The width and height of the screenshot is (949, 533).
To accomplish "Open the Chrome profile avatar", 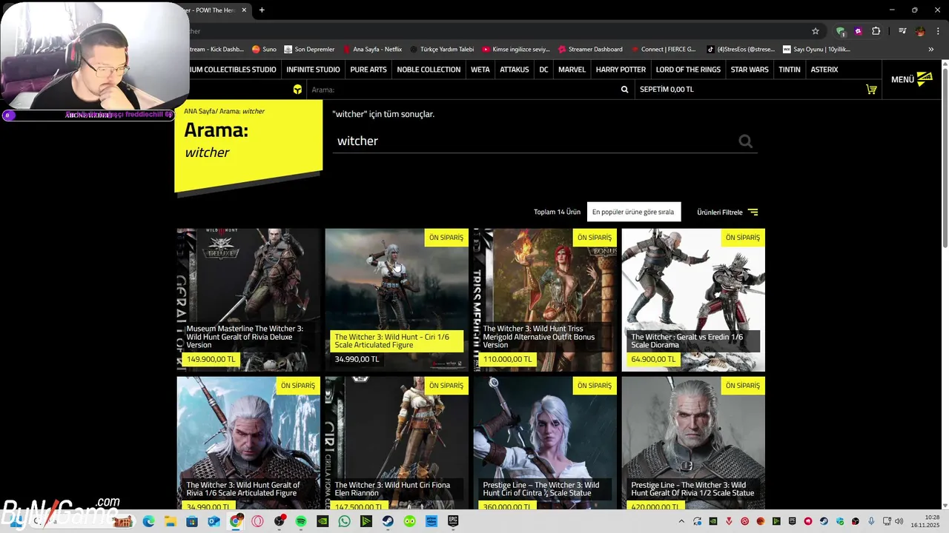I will coord(920,31).
